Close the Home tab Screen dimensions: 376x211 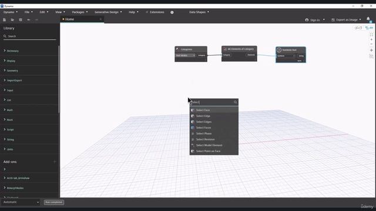click(x=100, y=19)
